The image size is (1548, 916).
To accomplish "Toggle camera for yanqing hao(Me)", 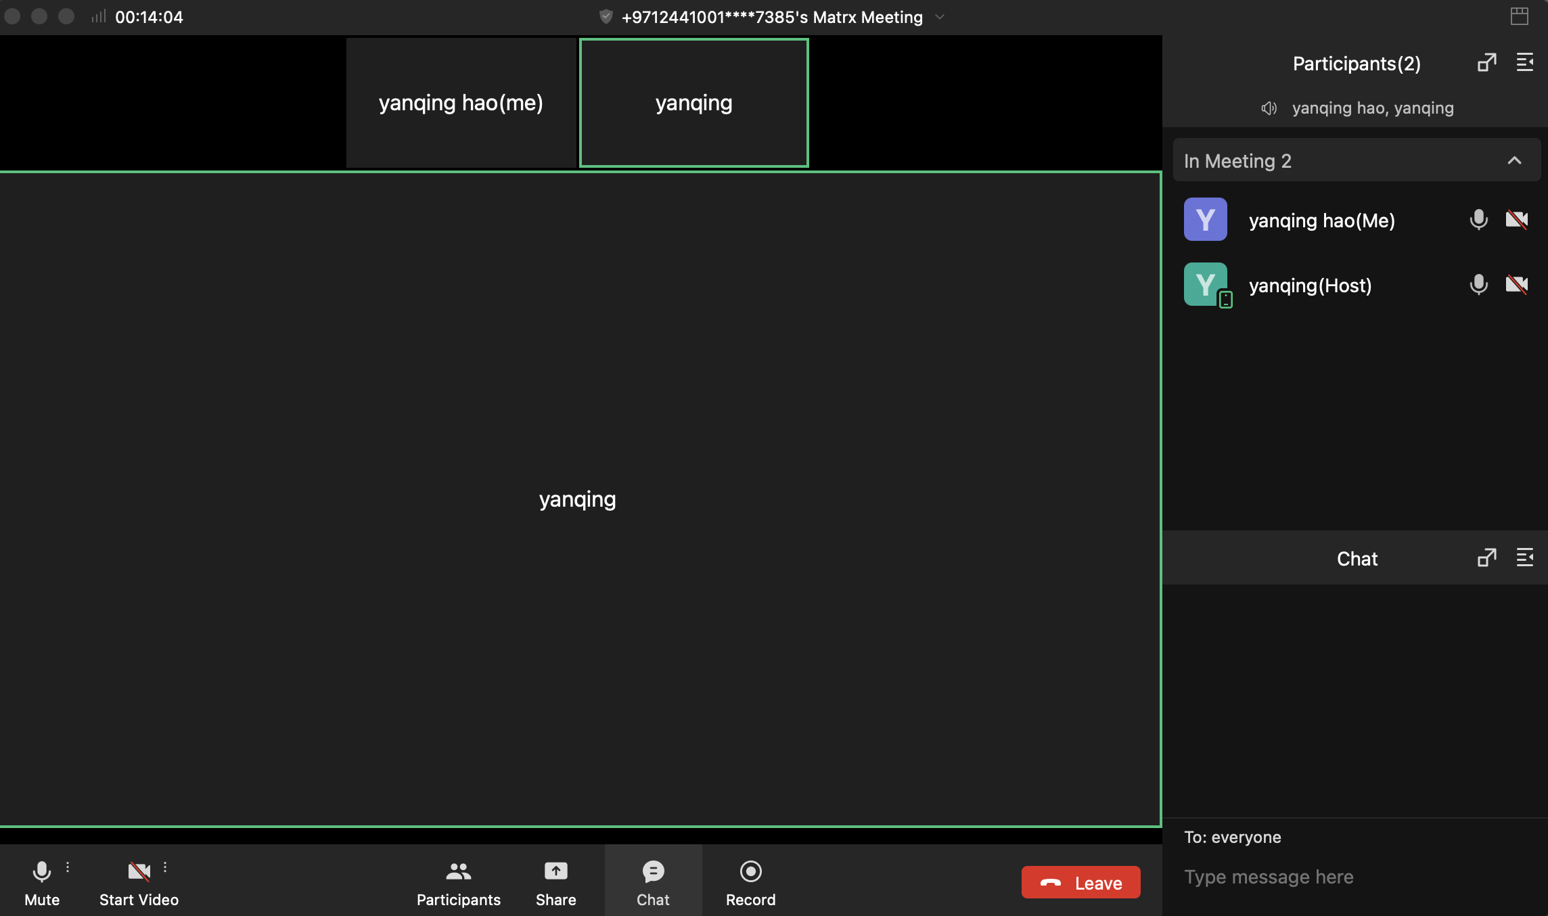I will 1516,220.
